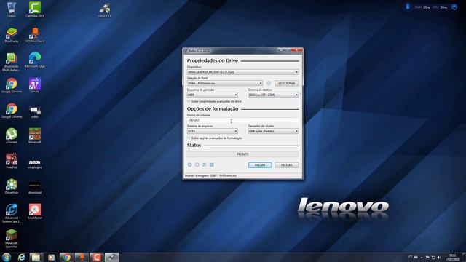
Task: Open Free Fire desktop shortcut
Action: click(12, 162)
